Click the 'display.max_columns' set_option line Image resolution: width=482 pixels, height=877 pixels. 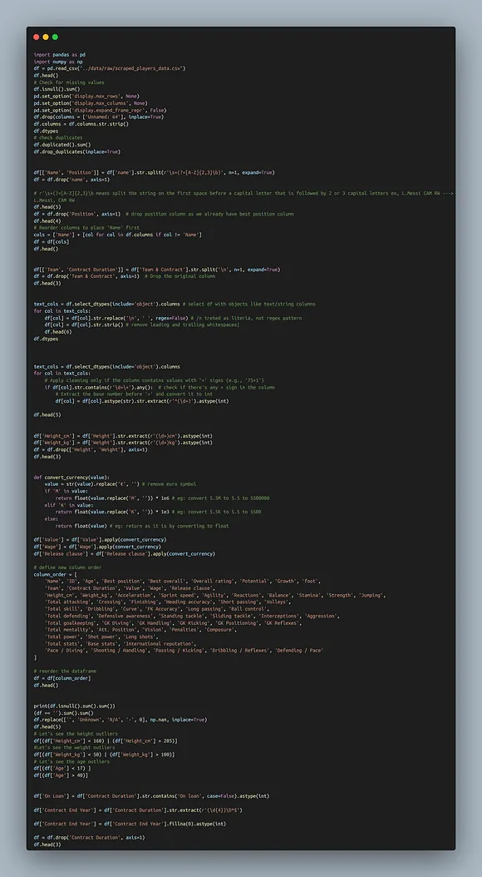click(x=91, y=103)
